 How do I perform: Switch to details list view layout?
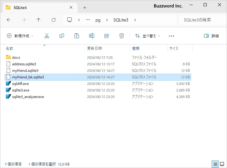[x=215, y=164]
